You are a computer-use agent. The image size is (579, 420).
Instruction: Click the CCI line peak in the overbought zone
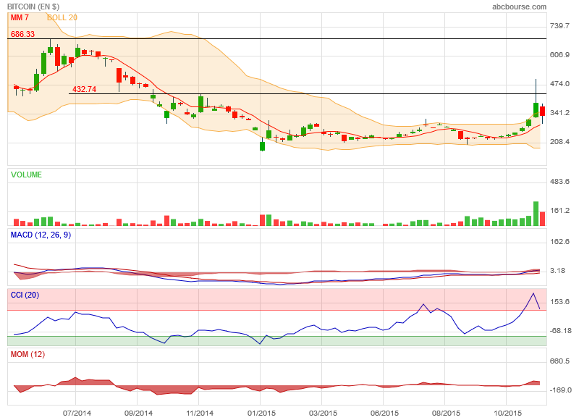(x=534, y=293)
